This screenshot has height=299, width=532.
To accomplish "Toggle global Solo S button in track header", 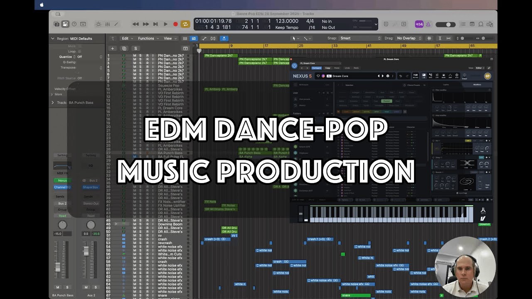I will (135, 49).
